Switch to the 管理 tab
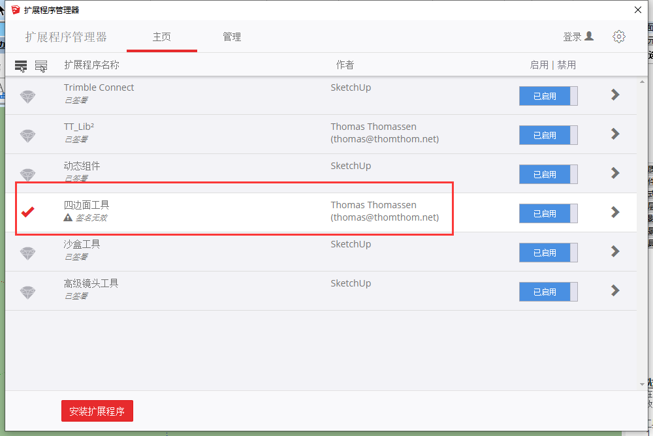The image size is (653, 436). [232, 37]
